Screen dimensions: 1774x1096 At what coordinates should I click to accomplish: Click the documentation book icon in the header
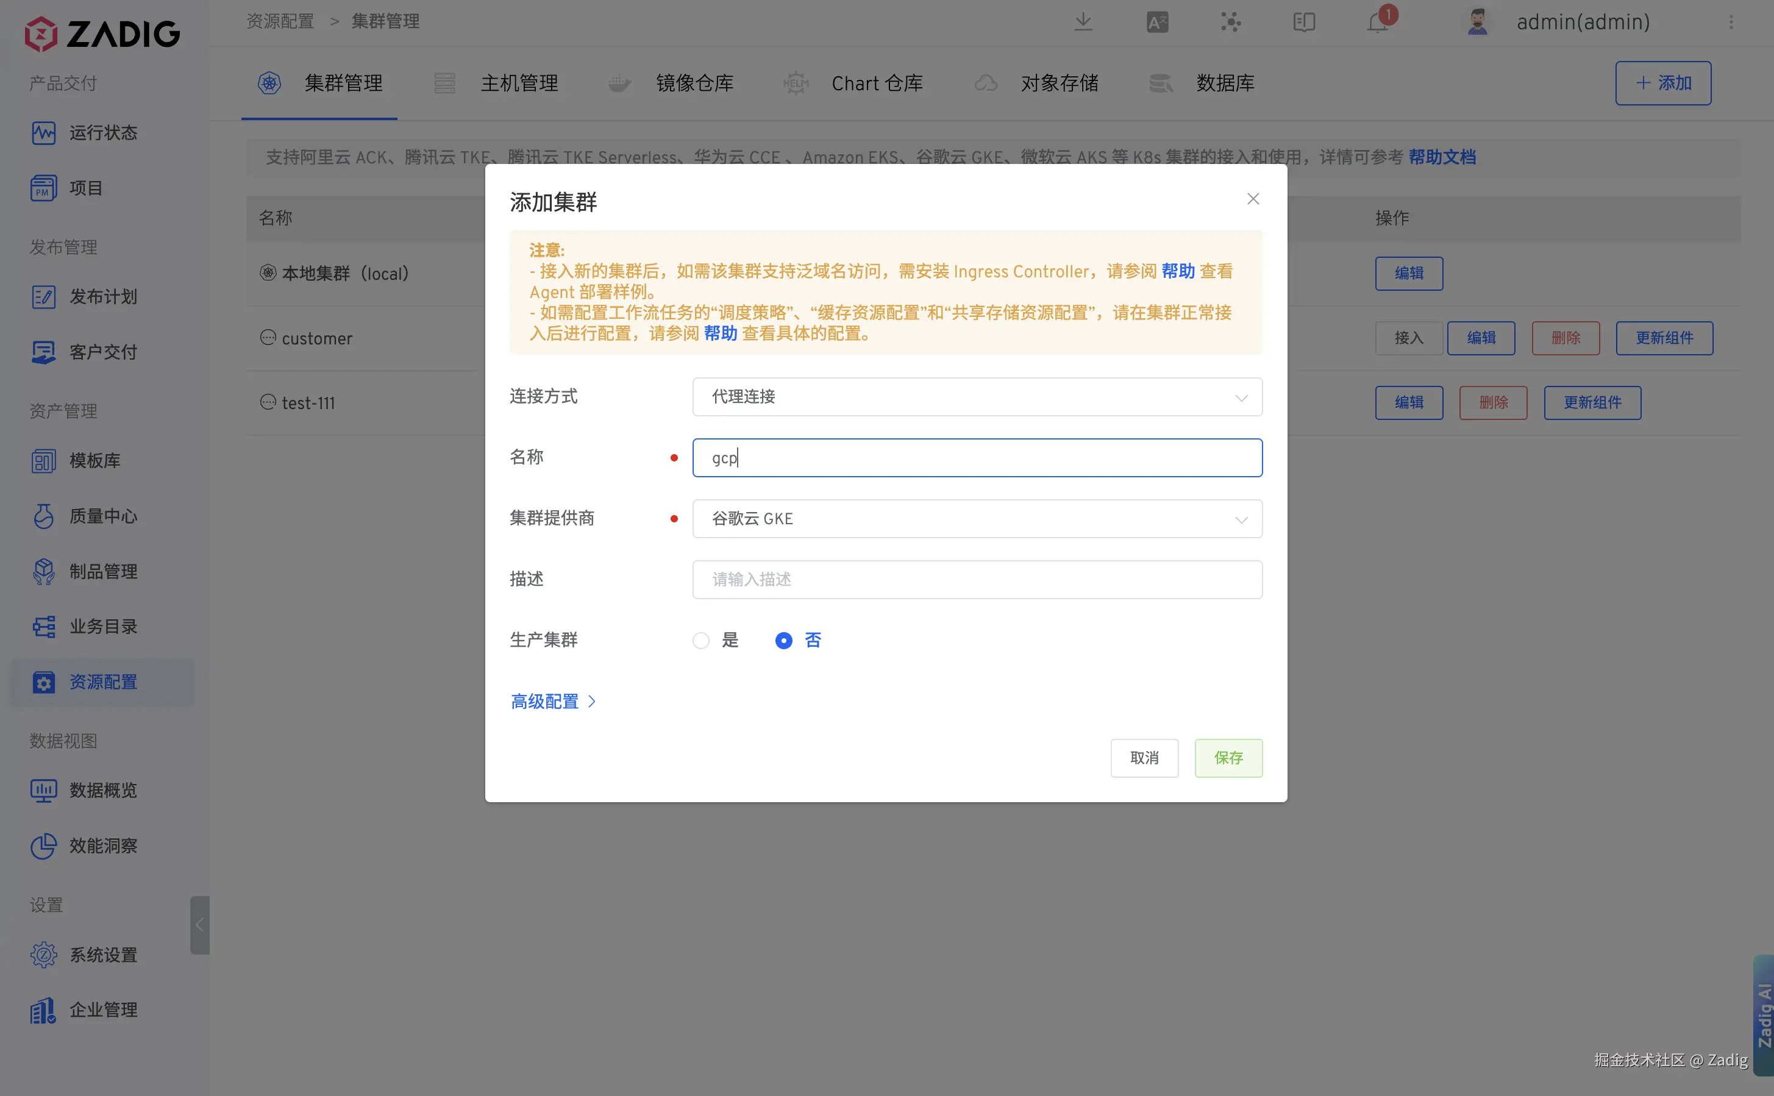[1303, 23]
